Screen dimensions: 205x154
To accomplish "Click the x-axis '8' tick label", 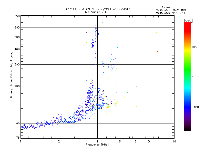I will tap(136, 141).
